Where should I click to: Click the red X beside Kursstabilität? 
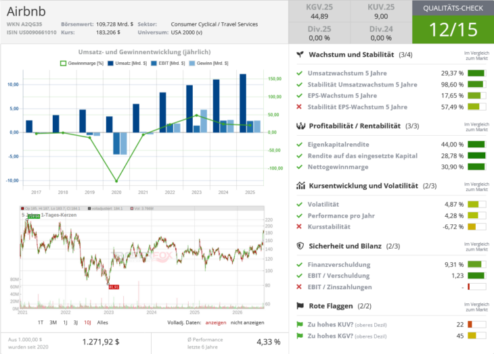click(x=299, y=227)
